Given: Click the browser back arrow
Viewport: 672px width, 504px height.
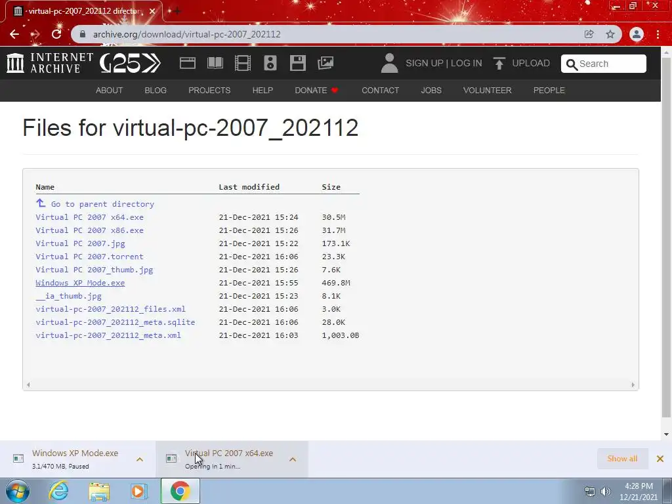Looking at the screenshot, I should click(x=14, y=34).
